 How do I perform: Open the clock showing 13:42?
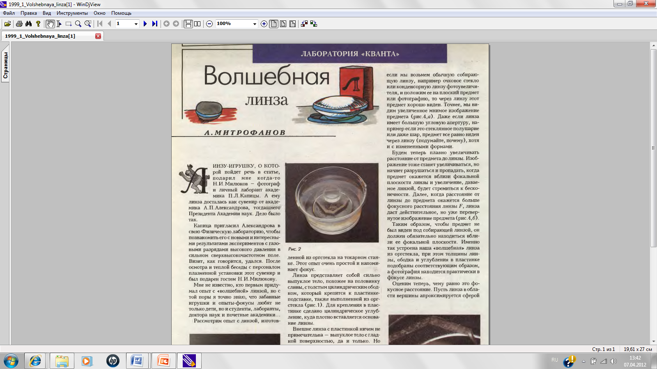click(x=635, y=361)
